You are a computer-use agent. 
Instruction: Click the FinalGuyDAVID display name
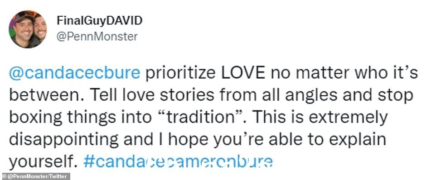click(100, 20)
